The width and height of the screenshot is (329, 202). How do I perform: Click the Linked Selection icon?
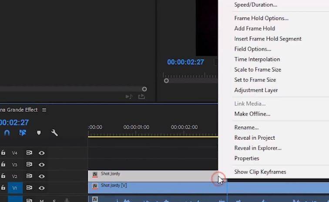[23, 133]
